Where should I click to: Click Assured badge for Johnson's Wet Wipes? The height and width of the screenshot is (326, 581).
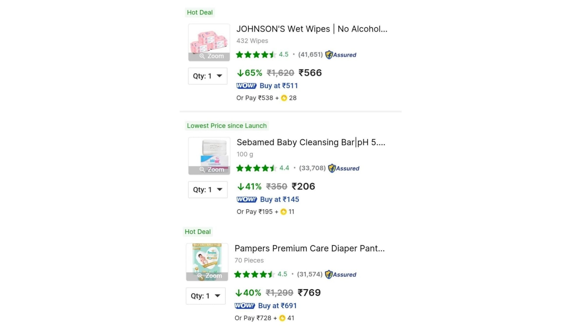point(341,55)
